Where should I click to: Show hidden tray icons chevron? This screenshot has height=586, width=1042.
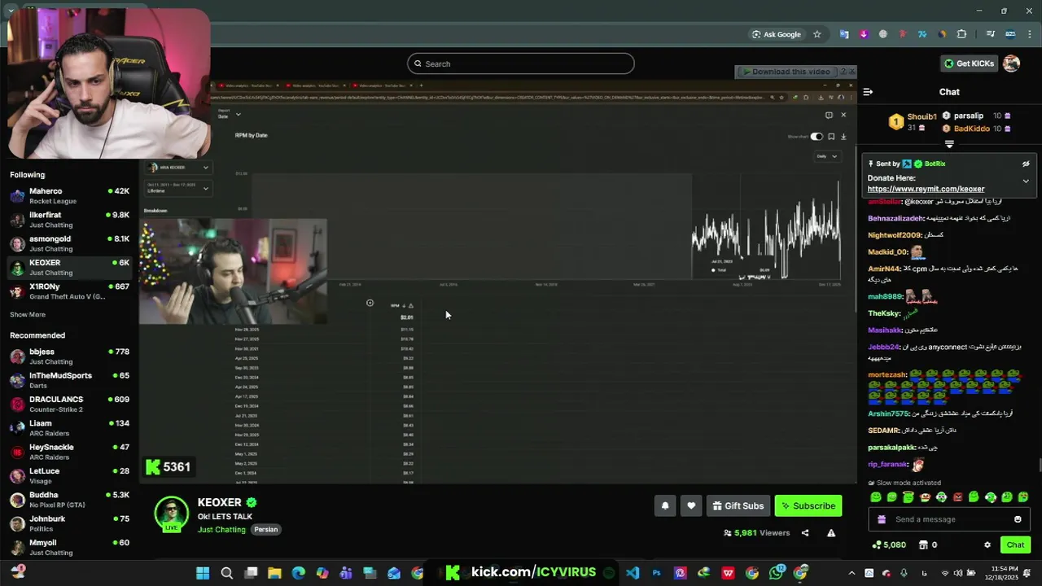[852, 573]
